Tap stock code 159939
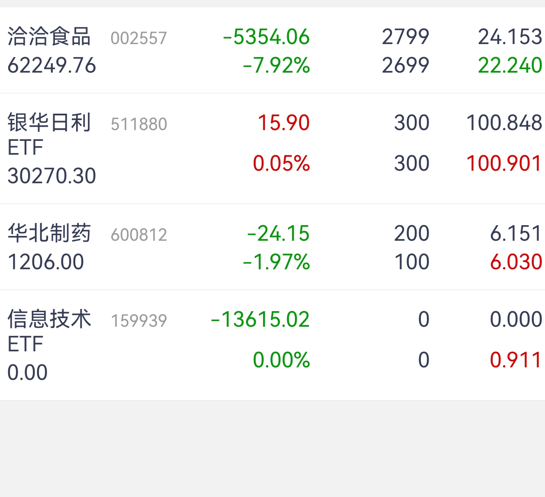 (138, 321)
